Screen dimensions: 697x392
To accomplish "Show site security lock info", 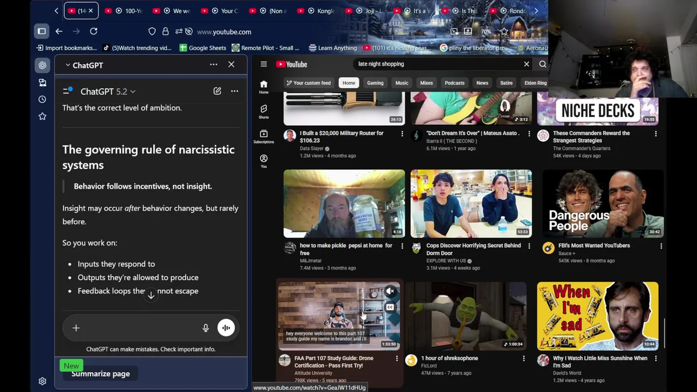I will pyautogui.click(x=165, y=32).
